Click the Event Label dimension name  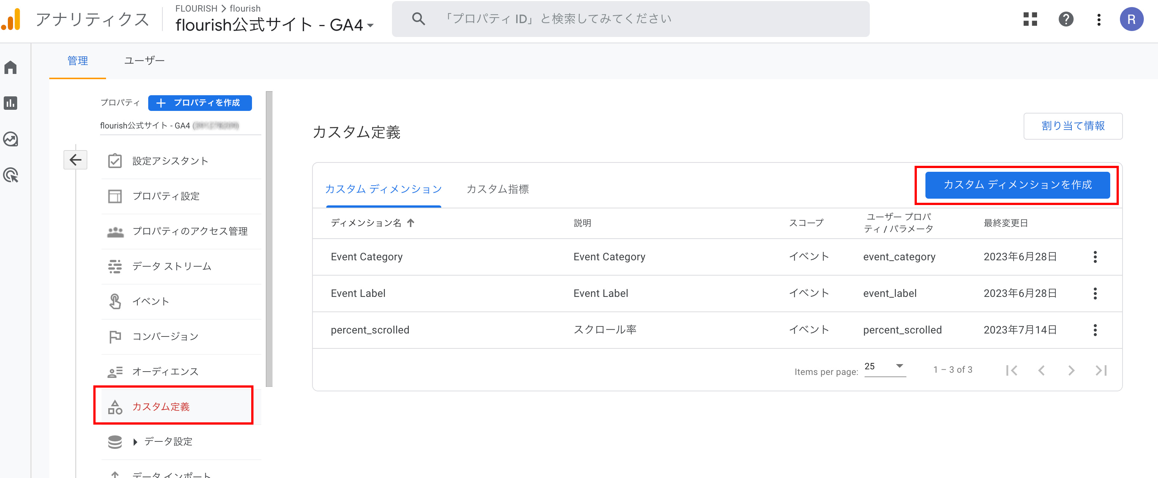(x=358, y=294)
